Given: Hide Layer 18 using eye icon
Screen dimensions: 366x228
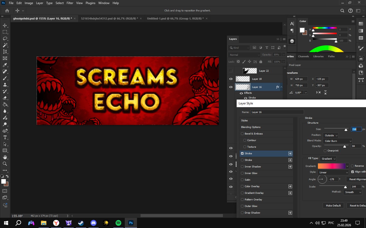Looking at the screenshot, I should 231,79.
